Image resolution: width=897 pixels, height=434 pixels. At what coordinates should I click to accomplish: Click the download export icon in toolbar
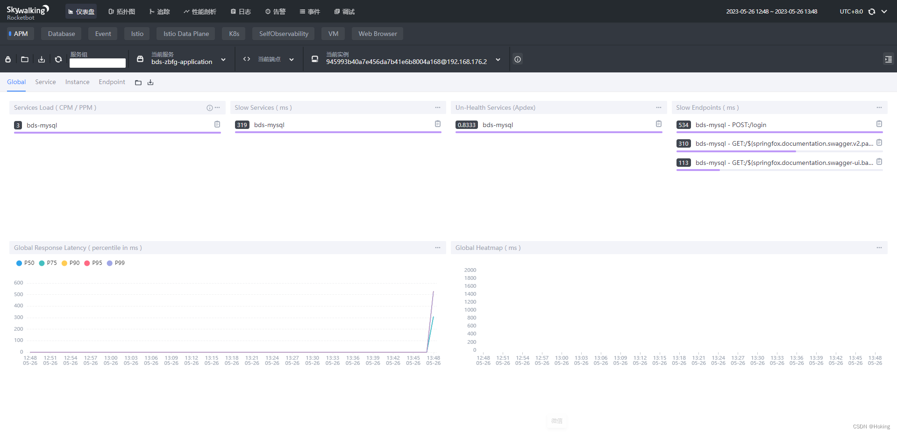point(42,59)
